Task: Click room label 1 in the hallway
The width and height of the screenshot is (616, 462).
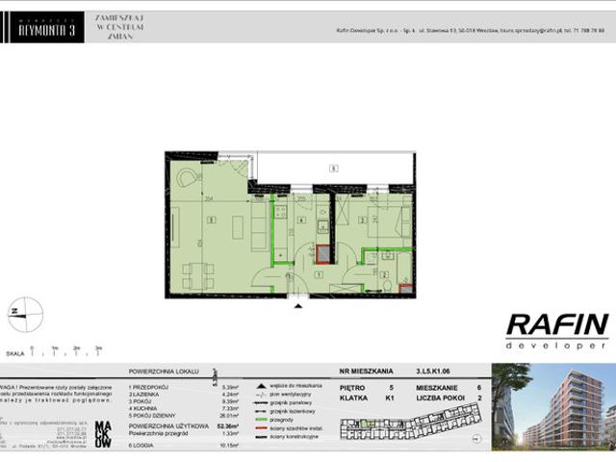Action: pos(319,275)
